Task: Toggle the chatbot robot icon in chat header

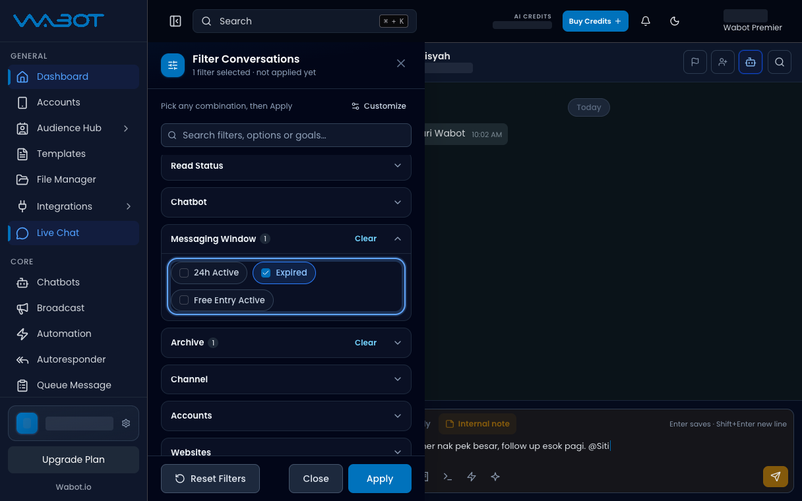Action: tap(751, 62)
